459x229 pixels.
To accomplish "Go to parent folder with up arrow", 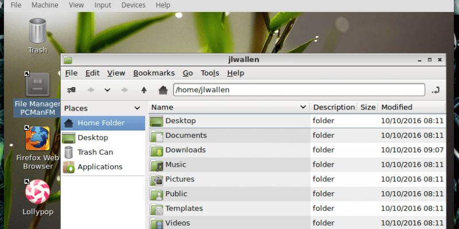I will (x=144, y=90).
